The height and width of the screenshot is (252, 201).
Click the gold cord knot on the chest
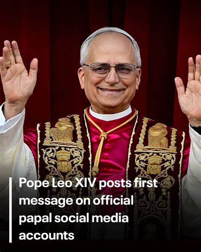point(103,136)
